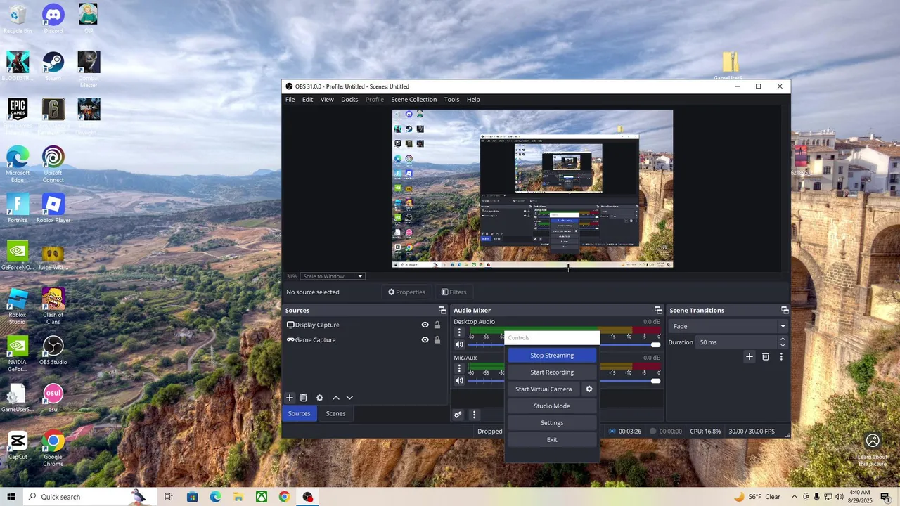
Task: Open Mic/Aux three-dot options
Action: [x=459, y=368]
